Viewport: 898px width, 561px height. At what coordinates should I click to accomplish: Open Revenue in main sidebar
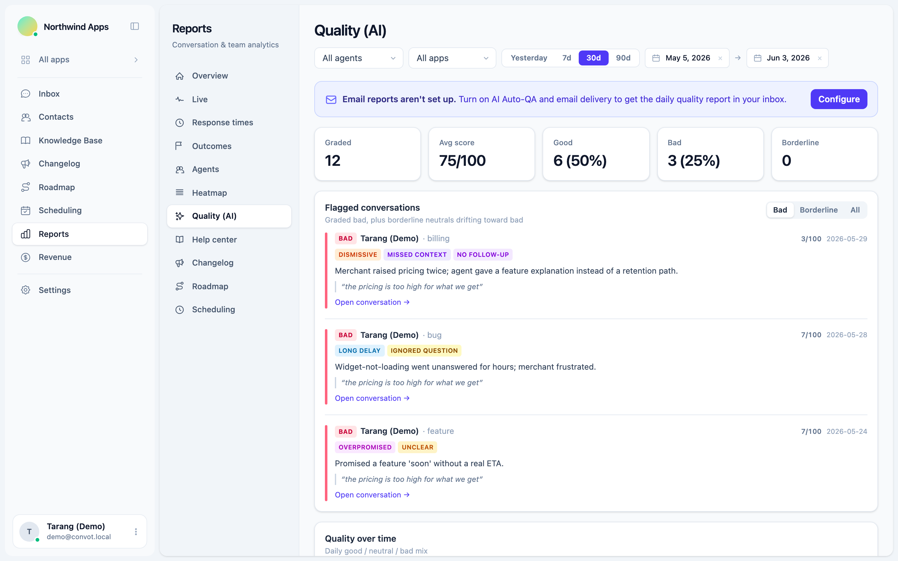(x=80, y=257)
